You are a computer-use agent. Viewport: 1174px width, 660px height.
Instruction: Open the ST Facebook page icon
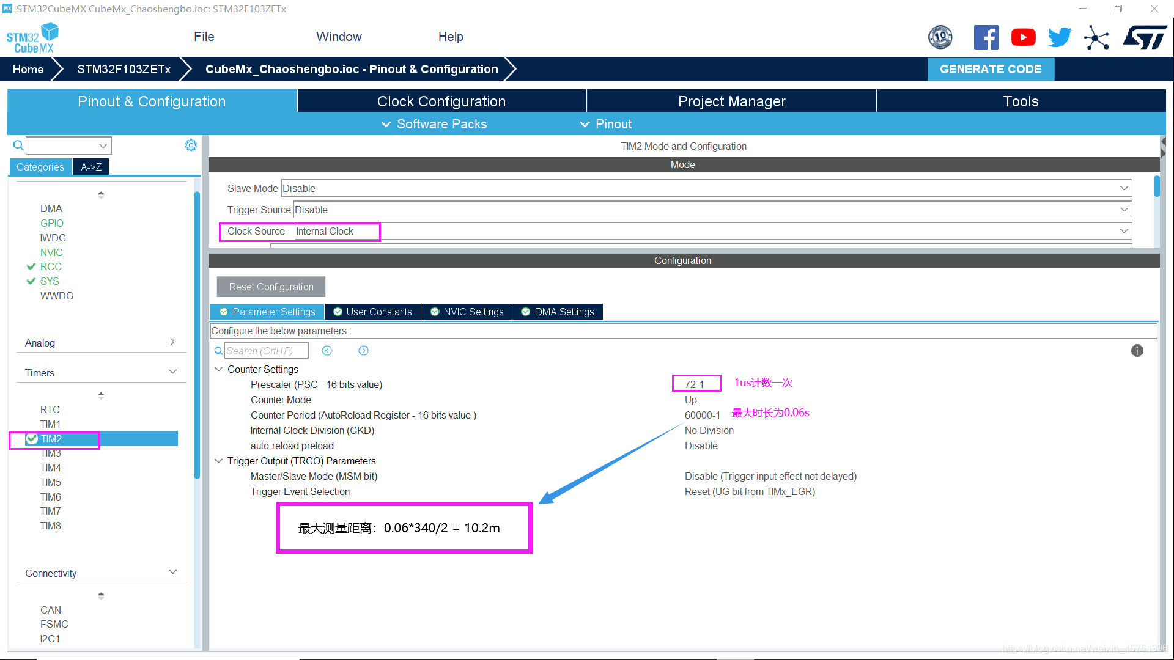tap(986, 38)
